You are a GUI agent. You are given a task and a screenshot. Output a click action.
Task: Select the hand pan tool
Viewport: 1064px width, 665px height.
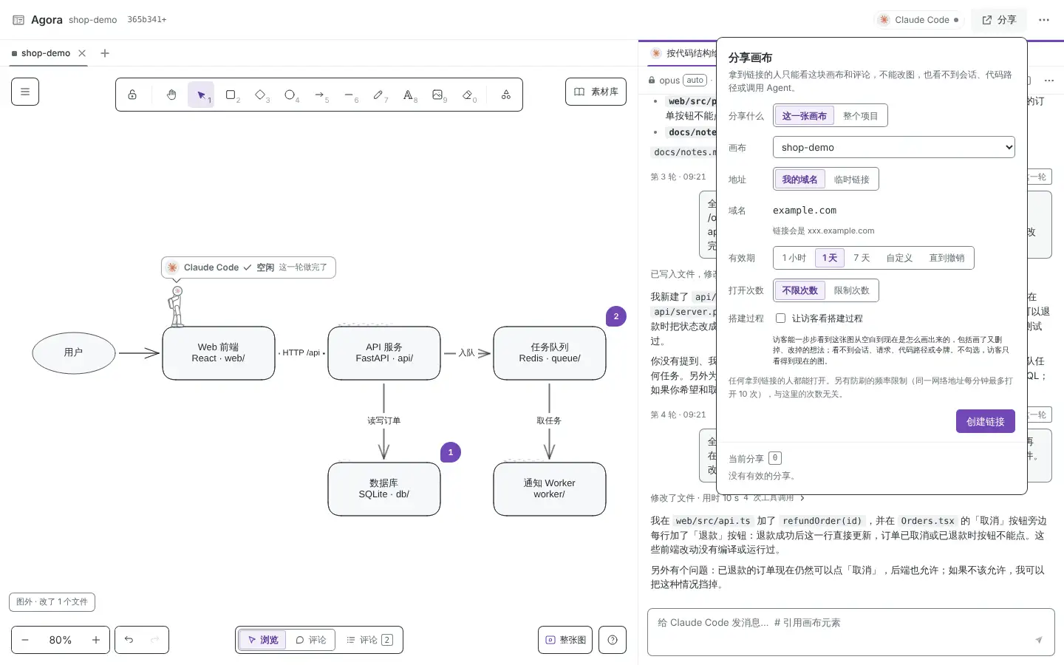click(x=171, y=95)
